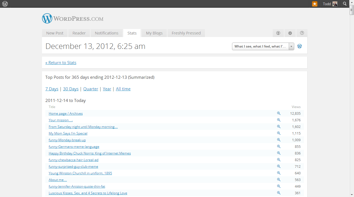Open the Todd user account menu
Image resolution: width=354 pixels, height=197 pixels.
coord(330,4)
